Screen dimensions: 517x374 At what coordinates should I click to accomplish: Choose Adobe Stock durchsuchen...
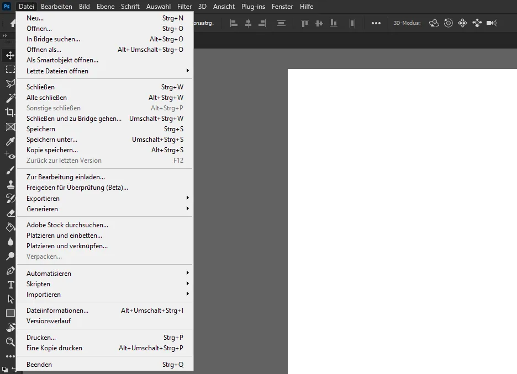click(x=104, y=225)
